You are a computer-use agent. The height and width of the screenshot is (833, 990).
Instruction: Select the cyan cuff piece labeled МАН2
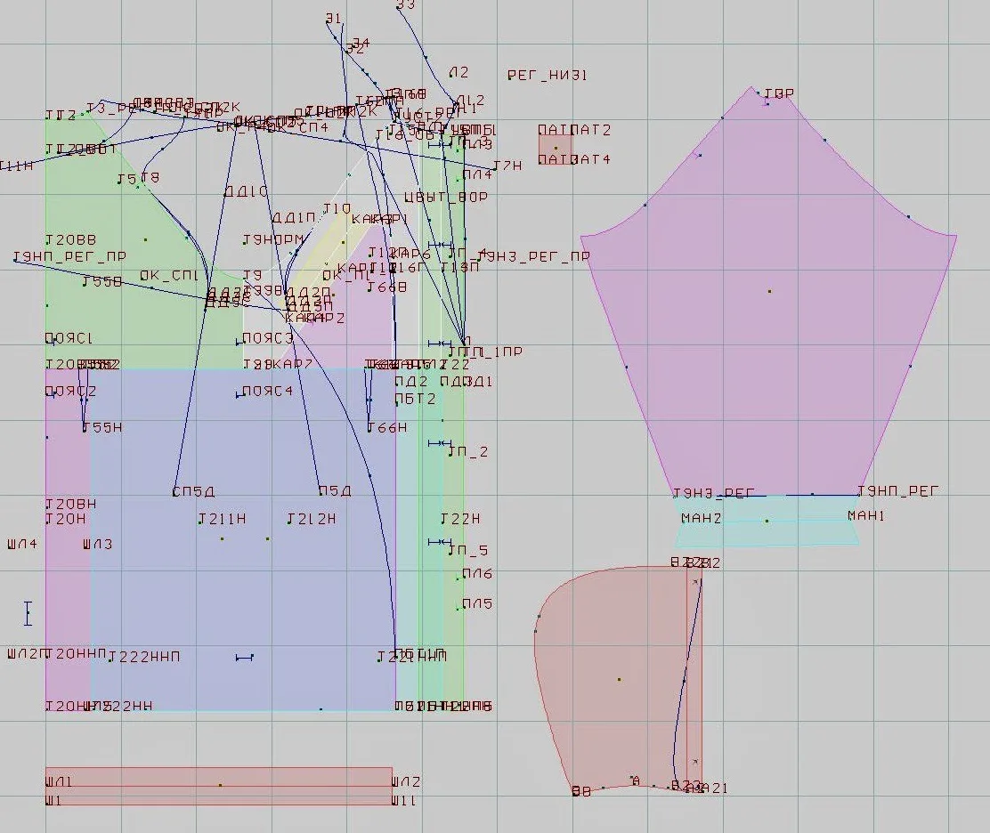click(x=767, y=521)
